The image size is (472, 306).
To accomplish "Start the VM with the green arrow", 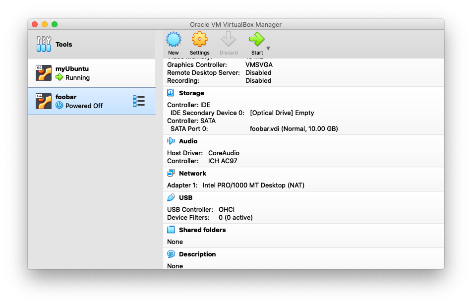I will 257,40.
